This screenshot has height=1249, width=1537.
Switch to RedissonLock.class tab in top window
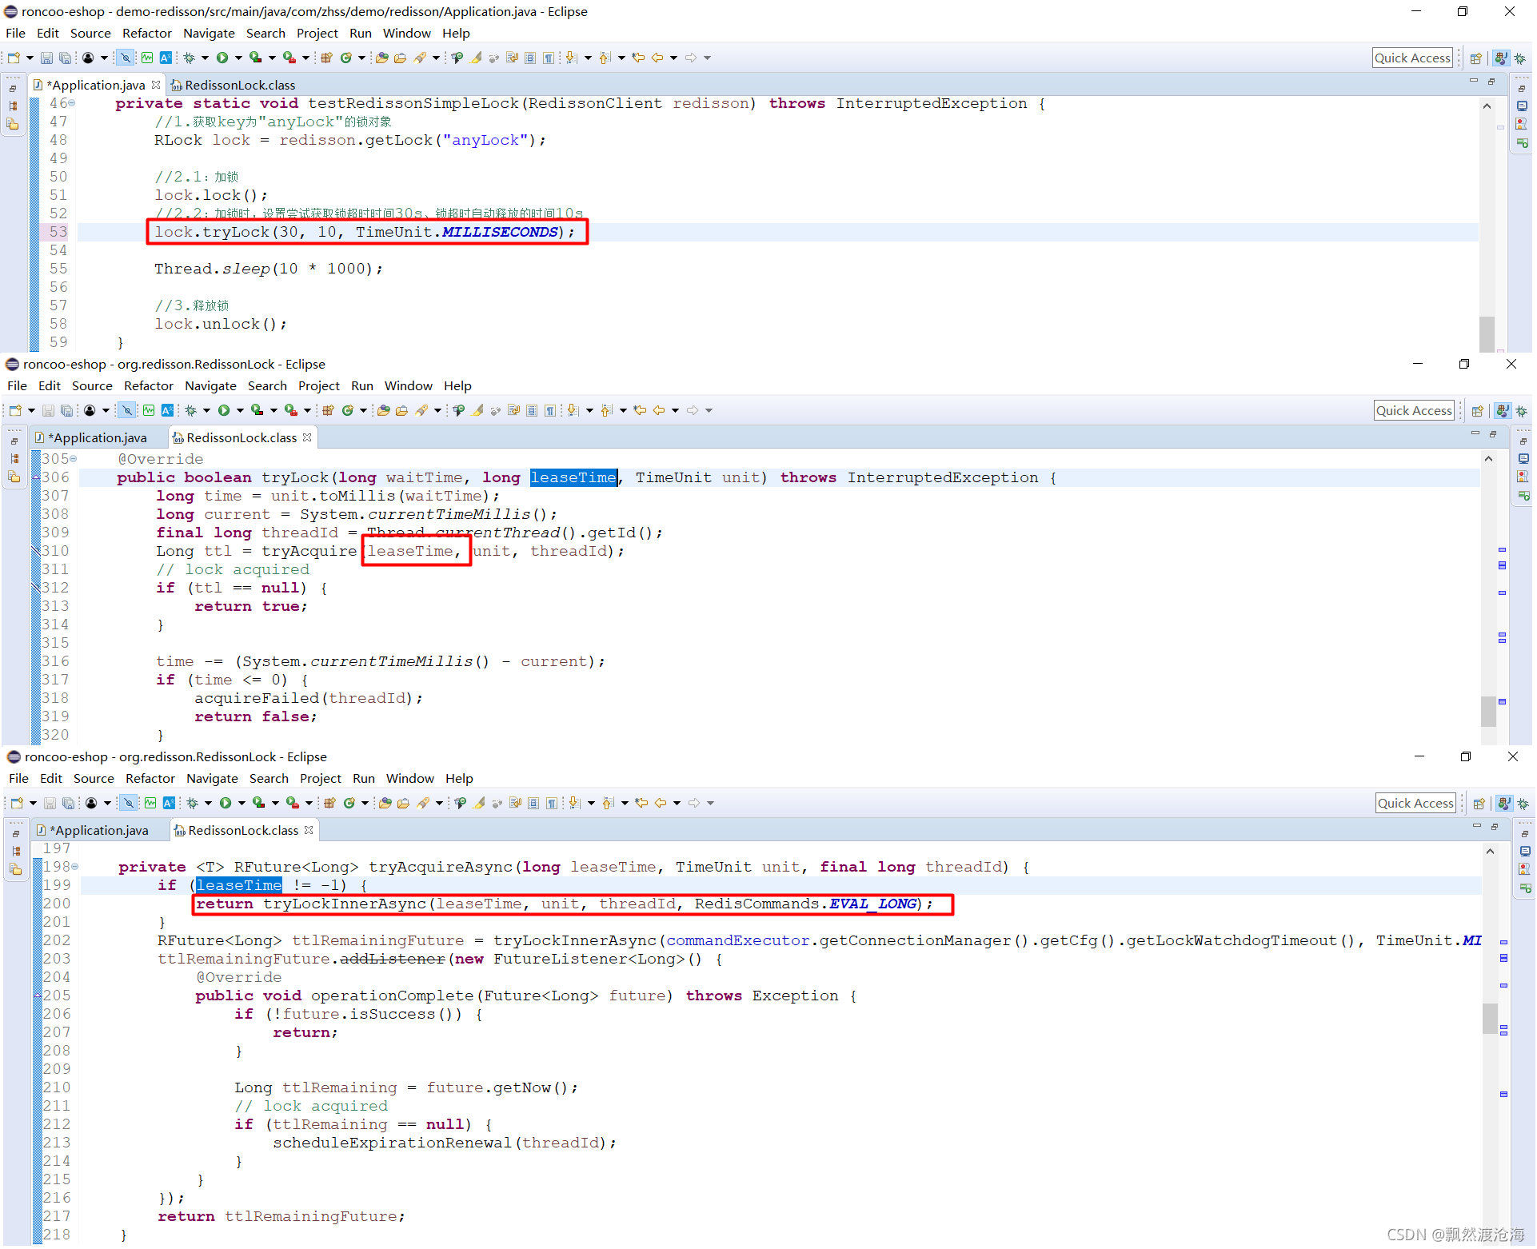(x=233, y=85)
